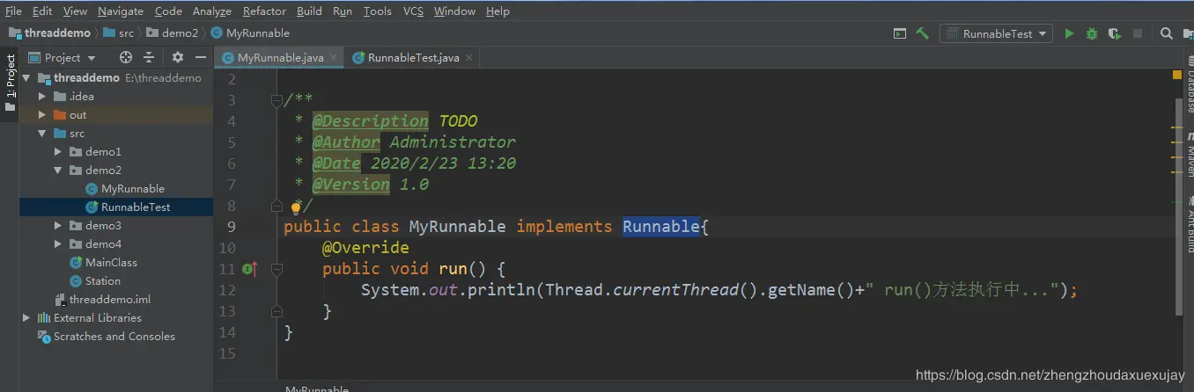Collapse the threaddemo root node arrow
This screenshot has height=392, width=1194.
[x=26, y=78]
